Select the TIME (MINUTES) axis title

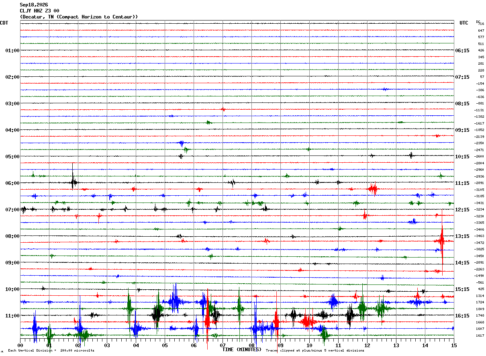242,350
